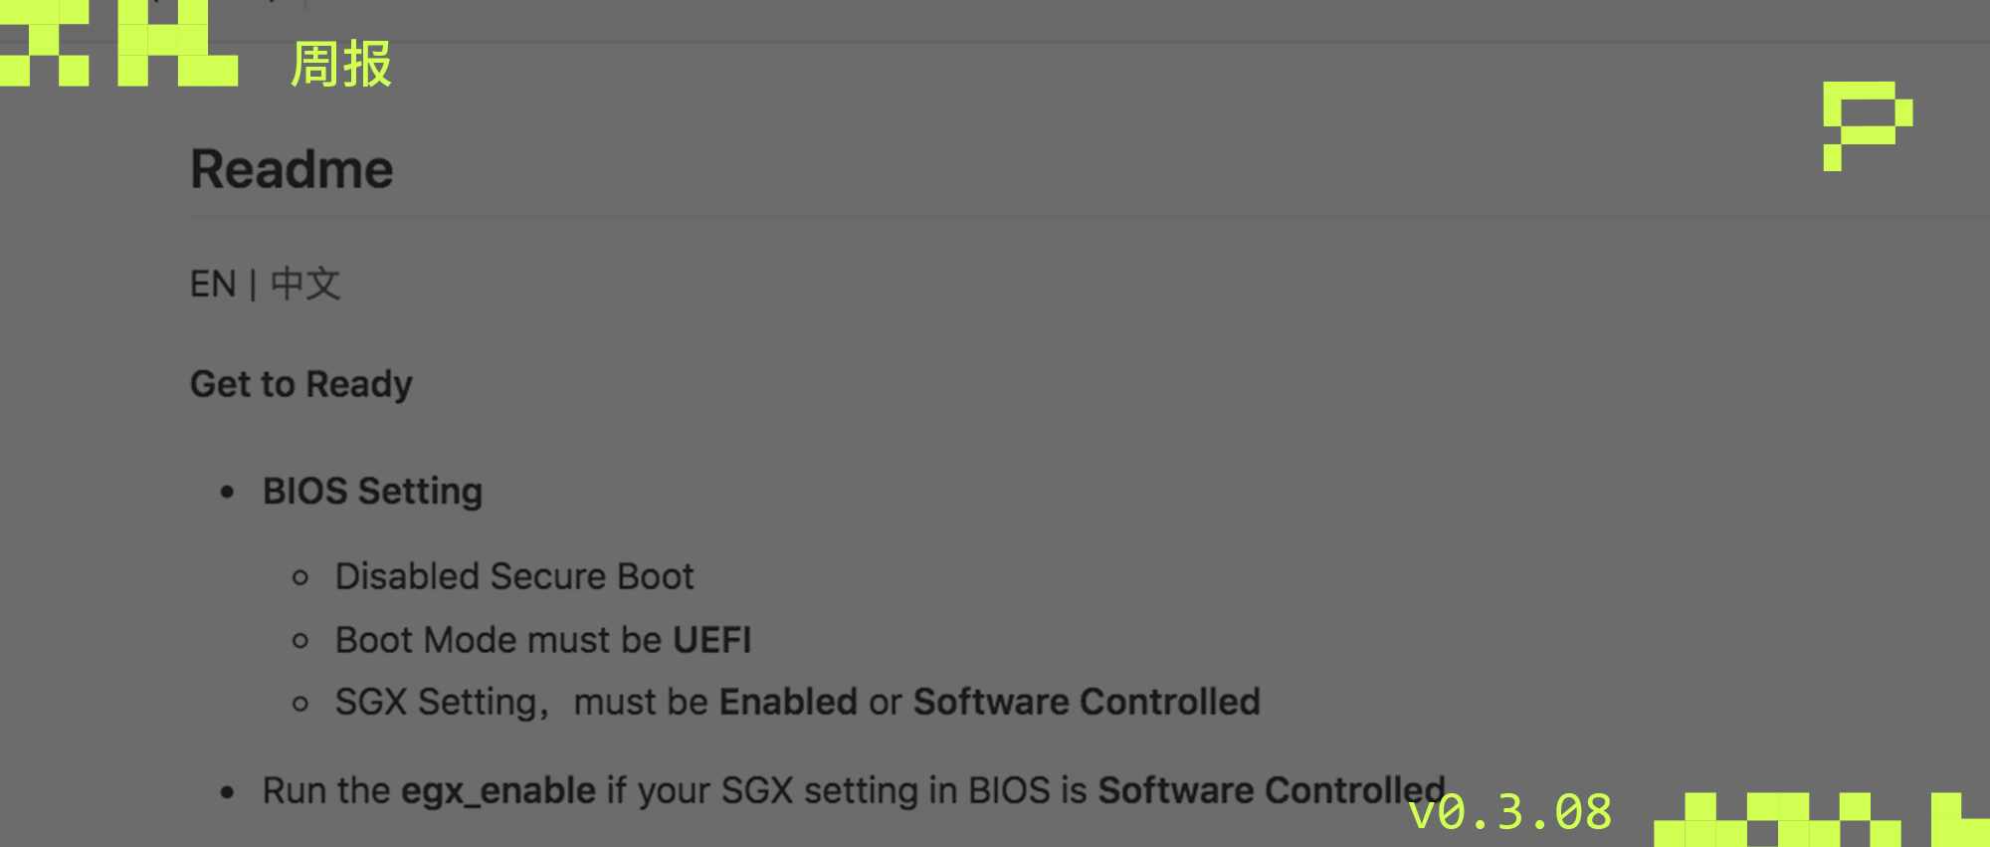Click the Run the egx_enable bullet point
Screen dimensions: 1990x847
[854, 791]
